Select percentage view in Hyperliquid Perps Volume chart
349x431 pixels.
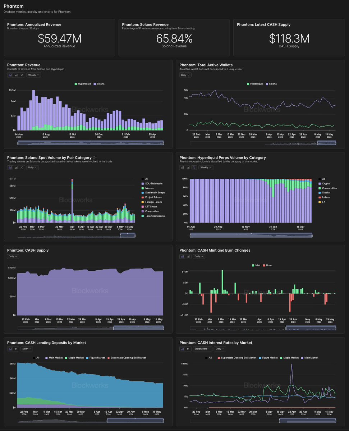tap(194, 168)
